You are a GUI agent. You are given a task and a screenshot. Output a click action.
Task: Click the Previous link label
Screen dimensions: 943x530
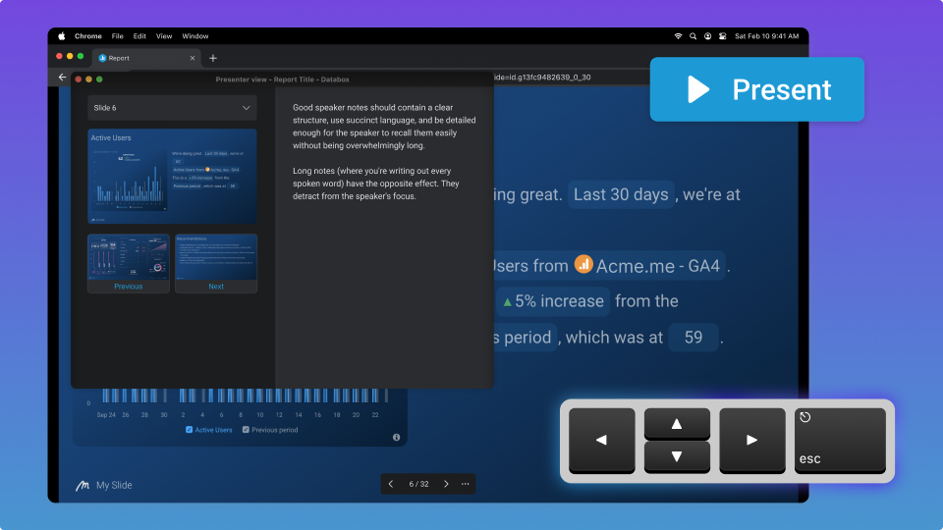129,287
